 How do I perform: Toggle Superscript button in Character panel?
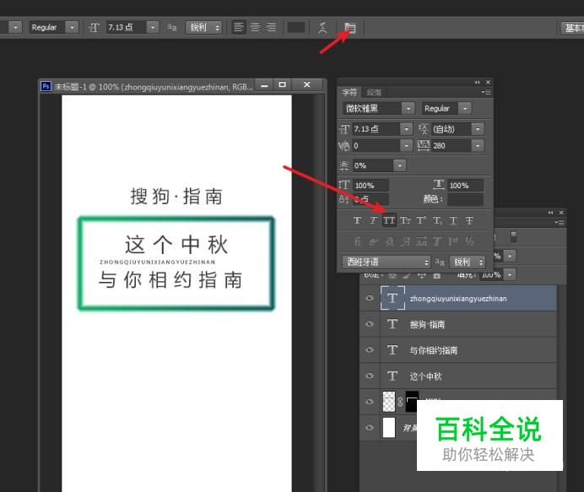(421, 220)
